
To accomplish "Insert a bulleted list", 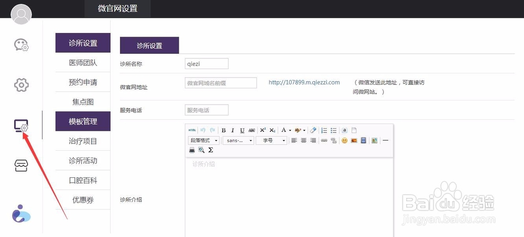I will point(333,130).
